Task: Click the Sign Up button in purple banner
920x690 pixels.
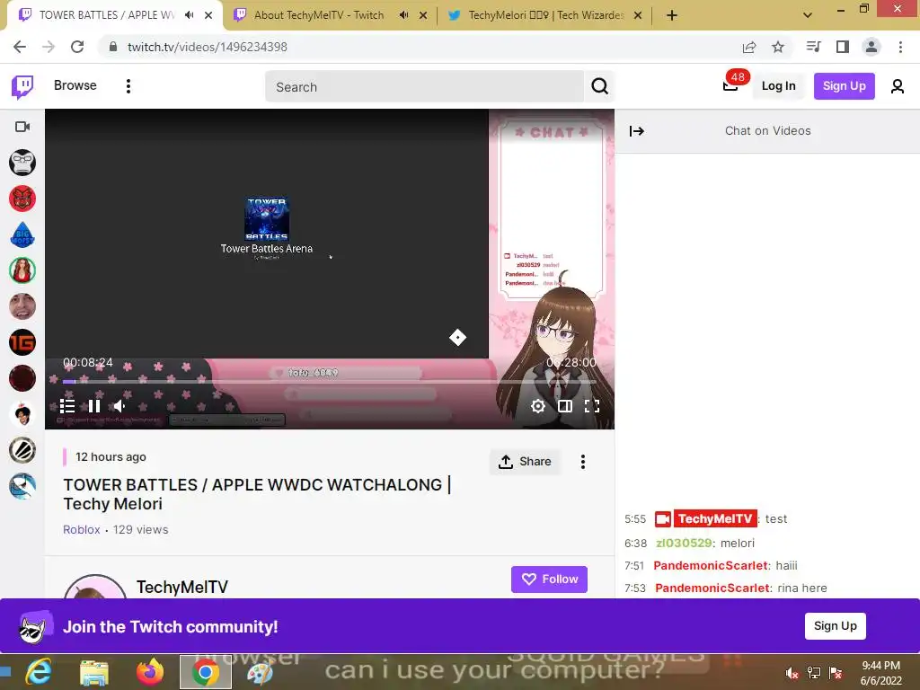Action: pyautogui.click(x=835, y=626)
